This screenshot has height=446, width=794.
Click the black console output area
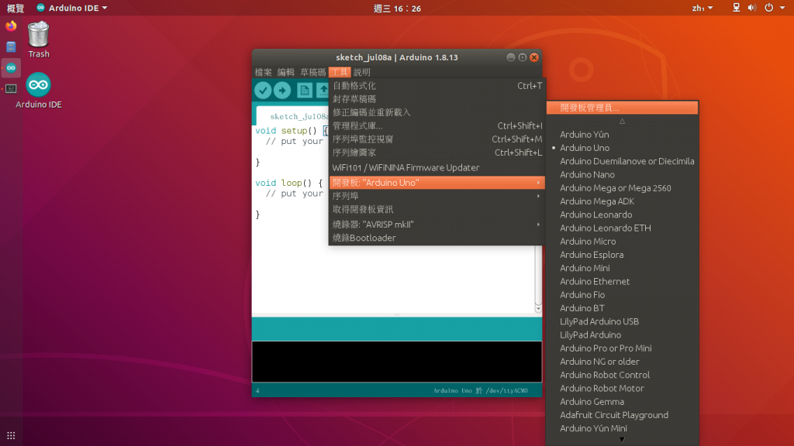click(x=397, y=362)
